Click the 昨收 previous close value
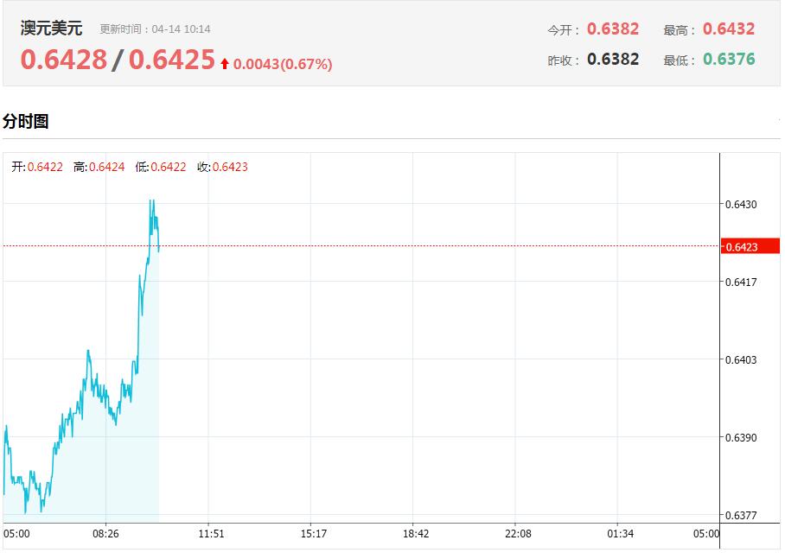Screen dimensions: 785x559 [x=612, y=60]
